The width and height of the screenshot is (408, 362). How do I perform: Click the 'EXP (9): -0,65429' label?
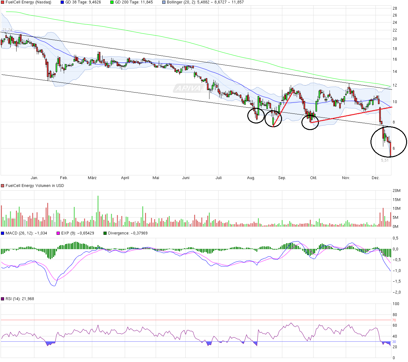pos(78,233)
